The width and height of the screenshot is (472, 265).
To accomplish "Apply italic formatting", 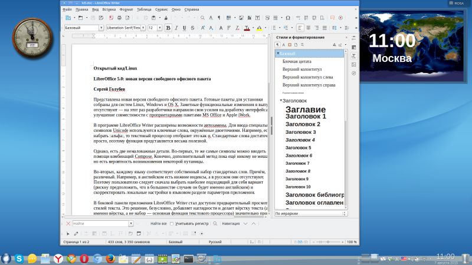I will click(176, 28).
